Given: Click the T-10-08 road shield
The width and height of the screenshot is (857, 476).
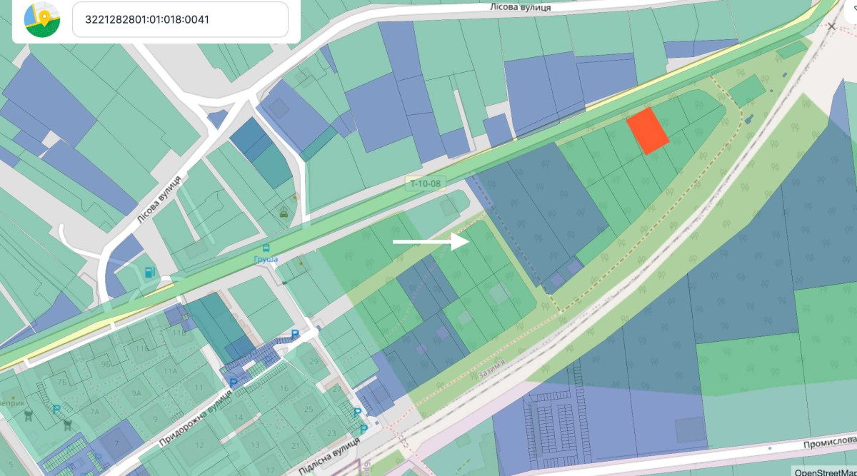Looking at the screenshot, I should click(x=424, y=183).
